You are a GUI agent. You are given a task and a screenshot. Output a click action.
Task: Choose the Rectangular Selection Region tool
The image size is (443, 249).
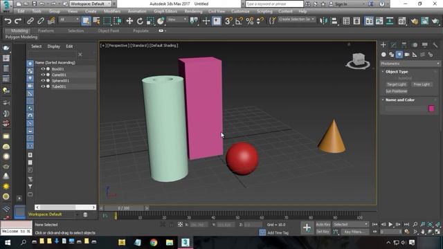point(107,21)
